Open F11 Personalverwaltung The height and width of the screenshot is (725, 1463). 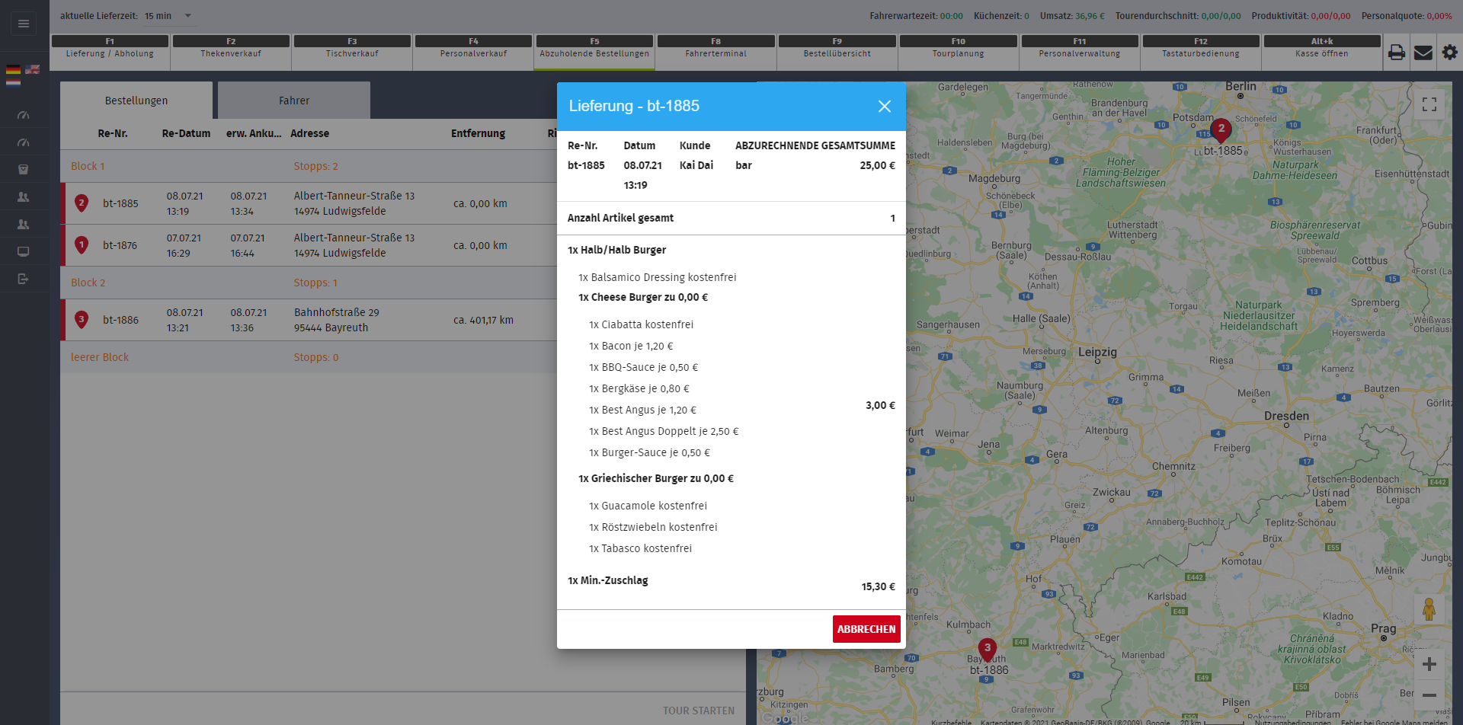point(1080,53)
